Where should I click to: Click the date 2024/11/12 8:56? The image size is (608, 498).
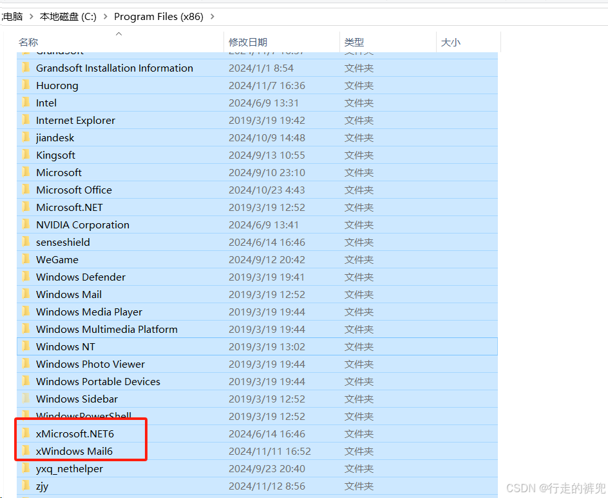tap(267, 486)
